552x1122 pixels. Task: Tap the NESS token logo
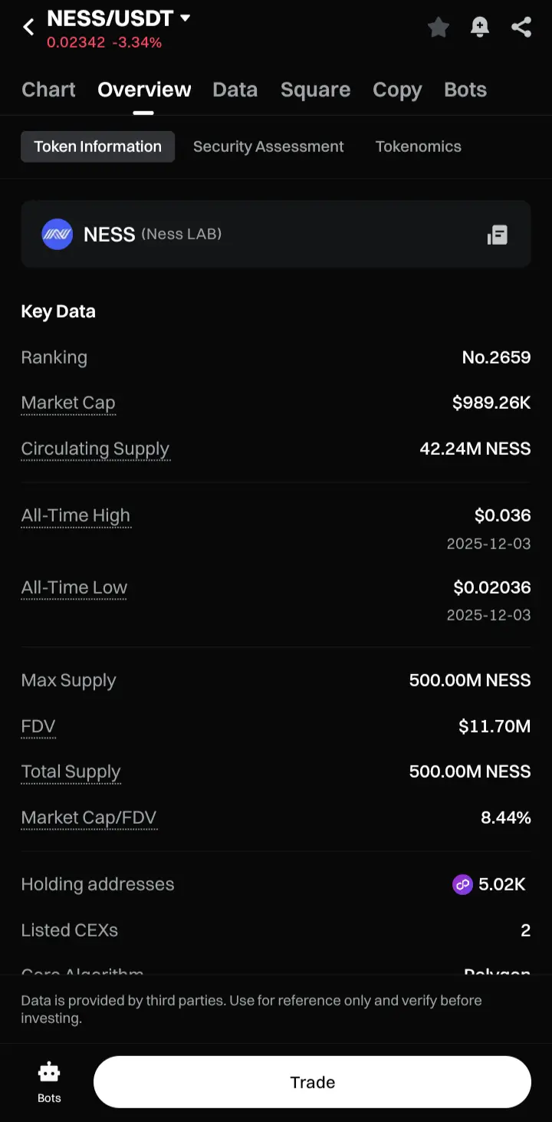point(57,235)
